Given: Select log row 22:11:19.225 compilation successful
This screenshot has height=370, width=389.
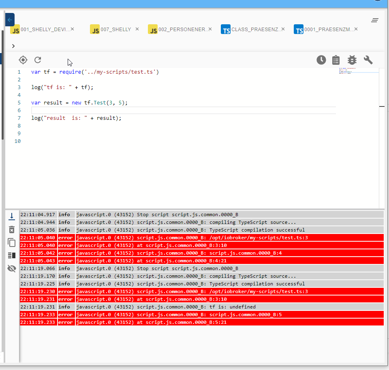Looking at the screenshot, I should [x=202, y=284].
